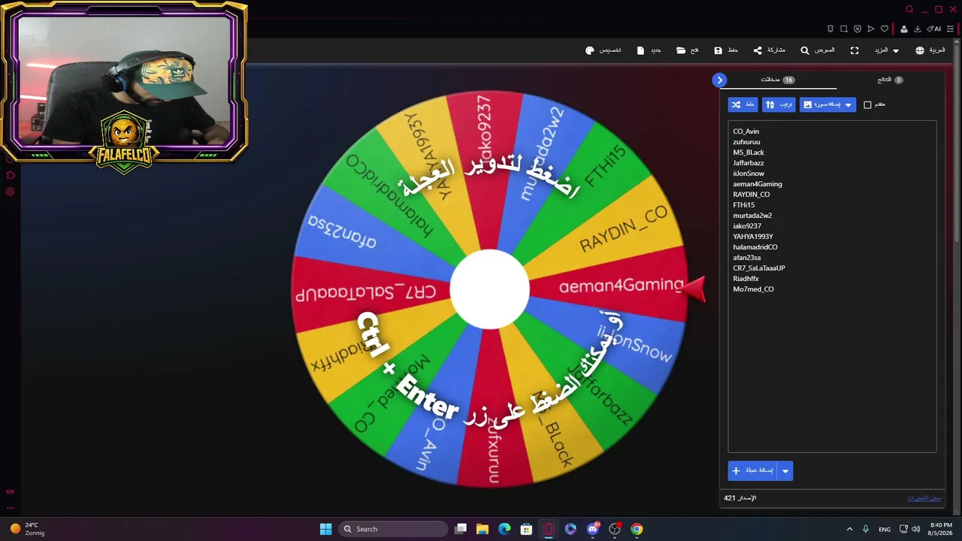Open the weather widget showing 24°C
The image size is (962, 541).
[27, 529]
